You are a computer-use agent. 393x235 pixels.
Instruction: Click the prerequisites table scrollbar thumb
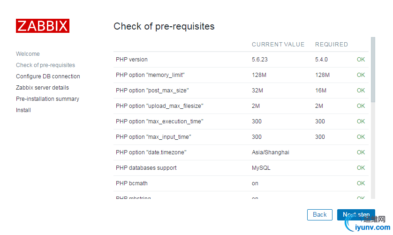(x=373, y=69)
